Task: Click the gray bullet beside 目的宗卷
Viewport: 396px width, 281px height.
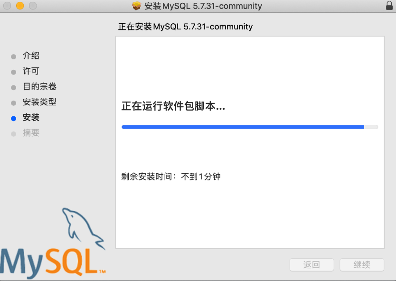Action: 14,88
